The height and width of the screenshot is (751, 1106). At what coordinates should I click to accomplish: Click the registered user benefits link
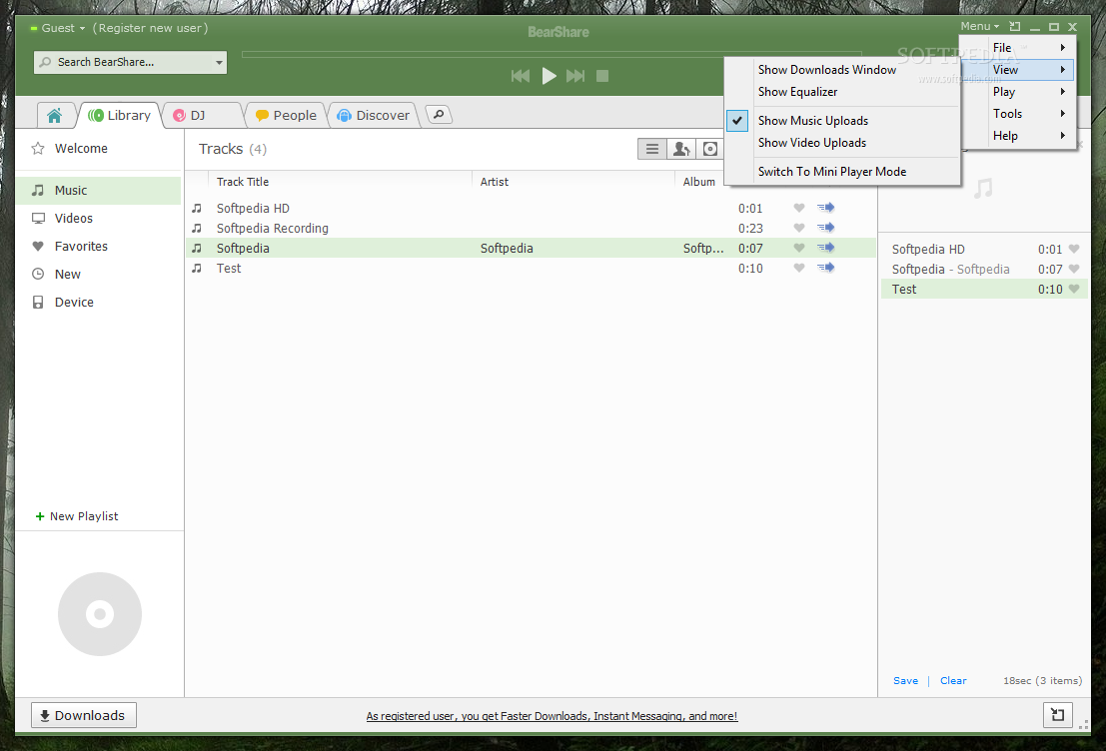552,716
